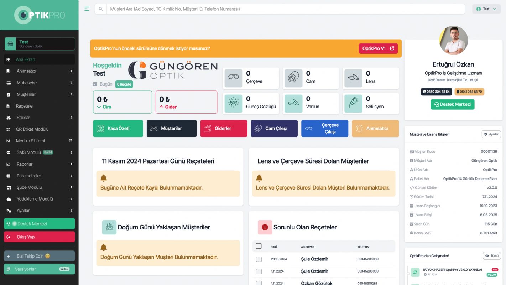Click the Muhasebe card icon in sidebar

tap(9, 83)
